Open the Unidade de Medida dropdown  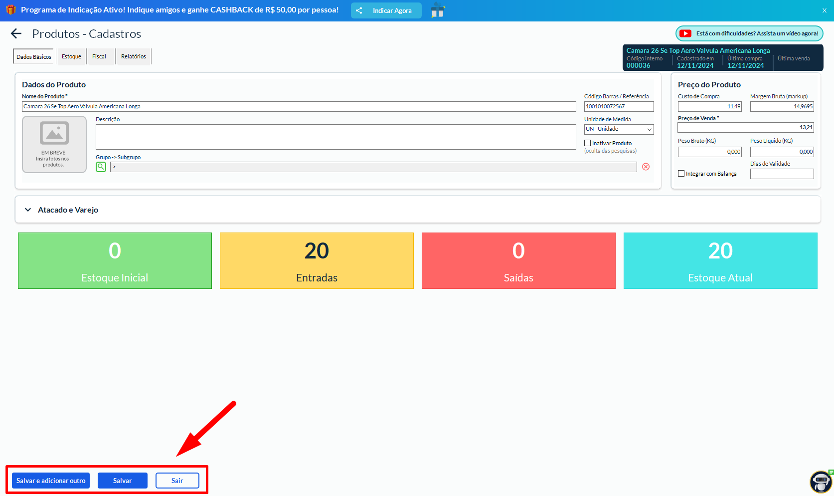coord(619,129)
